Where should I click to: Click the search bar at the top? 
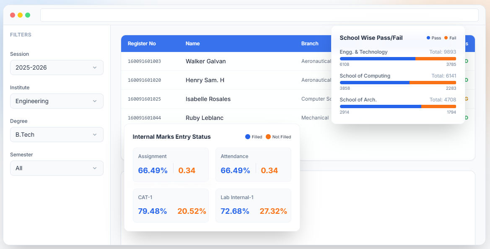point(259,15)
